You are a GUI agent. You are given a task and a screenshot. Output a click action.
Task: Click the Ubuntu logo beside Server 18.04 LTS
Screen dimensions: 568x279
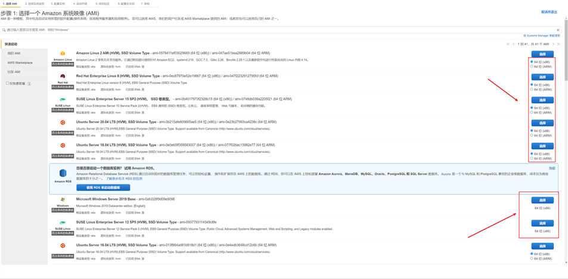(63, 145)
